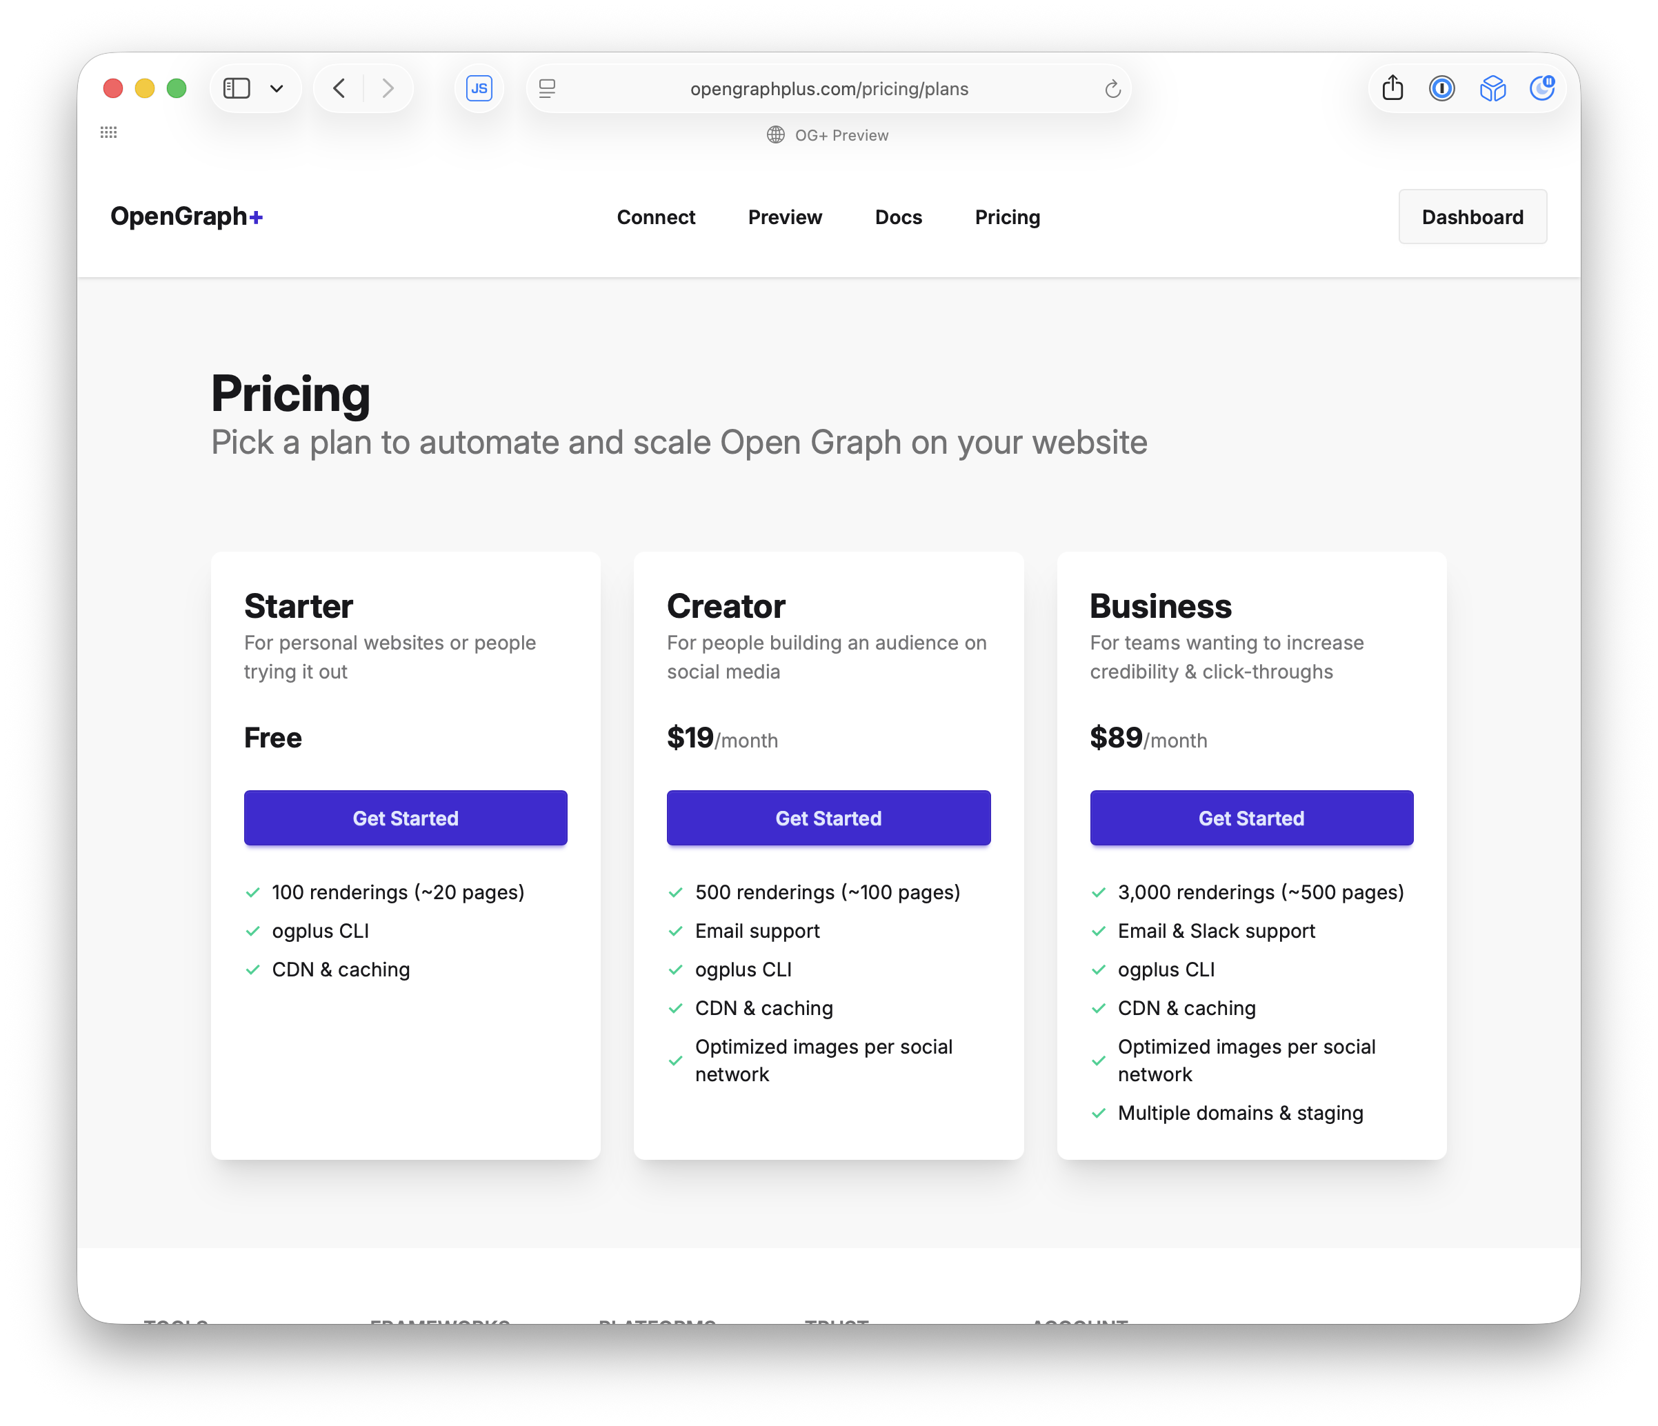Click the grid icon under the traffic lights
This screenshot has width=1658, height=1426.
(x=110, y=132)
